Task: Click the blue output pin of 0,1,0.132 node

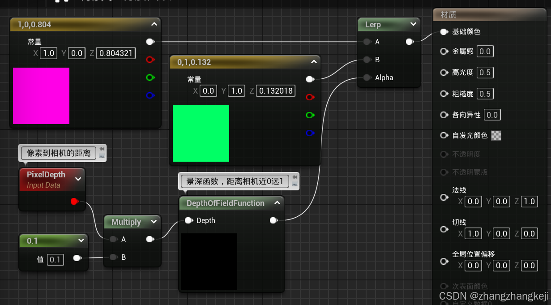Action: coord(310,133)
